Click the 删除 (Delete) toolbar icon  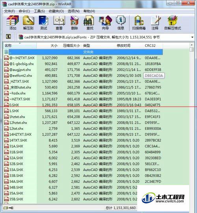[x=74, y=20]
